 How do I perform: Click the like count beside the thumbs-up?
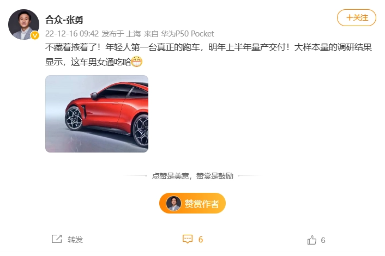click(323, 240)
